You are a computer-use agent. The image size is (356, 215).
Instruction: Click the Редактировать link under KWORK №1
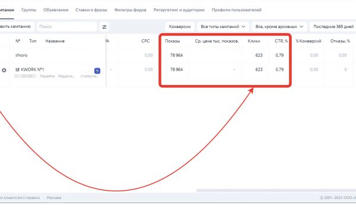click(x=66, y=76)
